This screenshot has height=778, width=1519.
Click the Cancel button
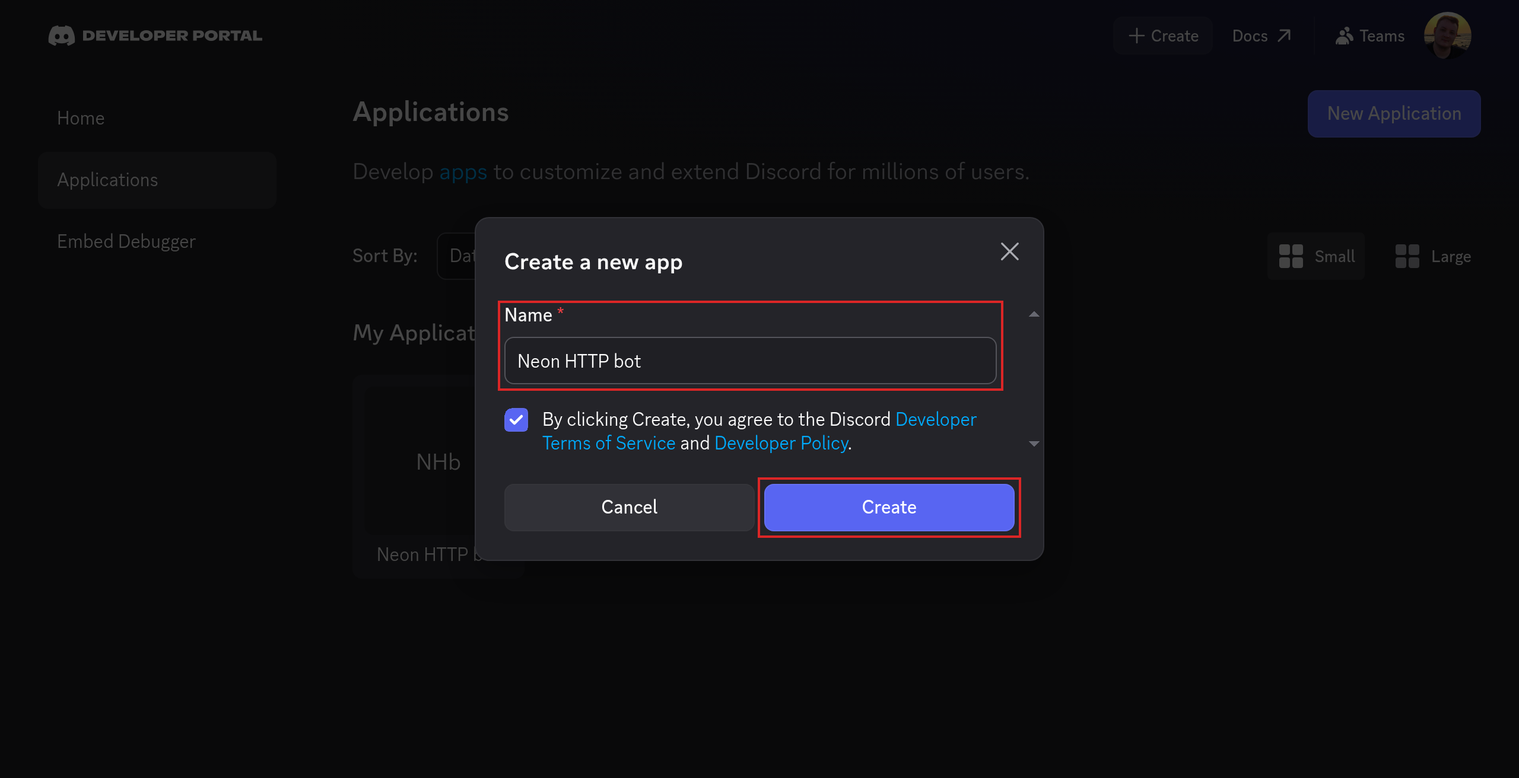(x=629, y=507)
